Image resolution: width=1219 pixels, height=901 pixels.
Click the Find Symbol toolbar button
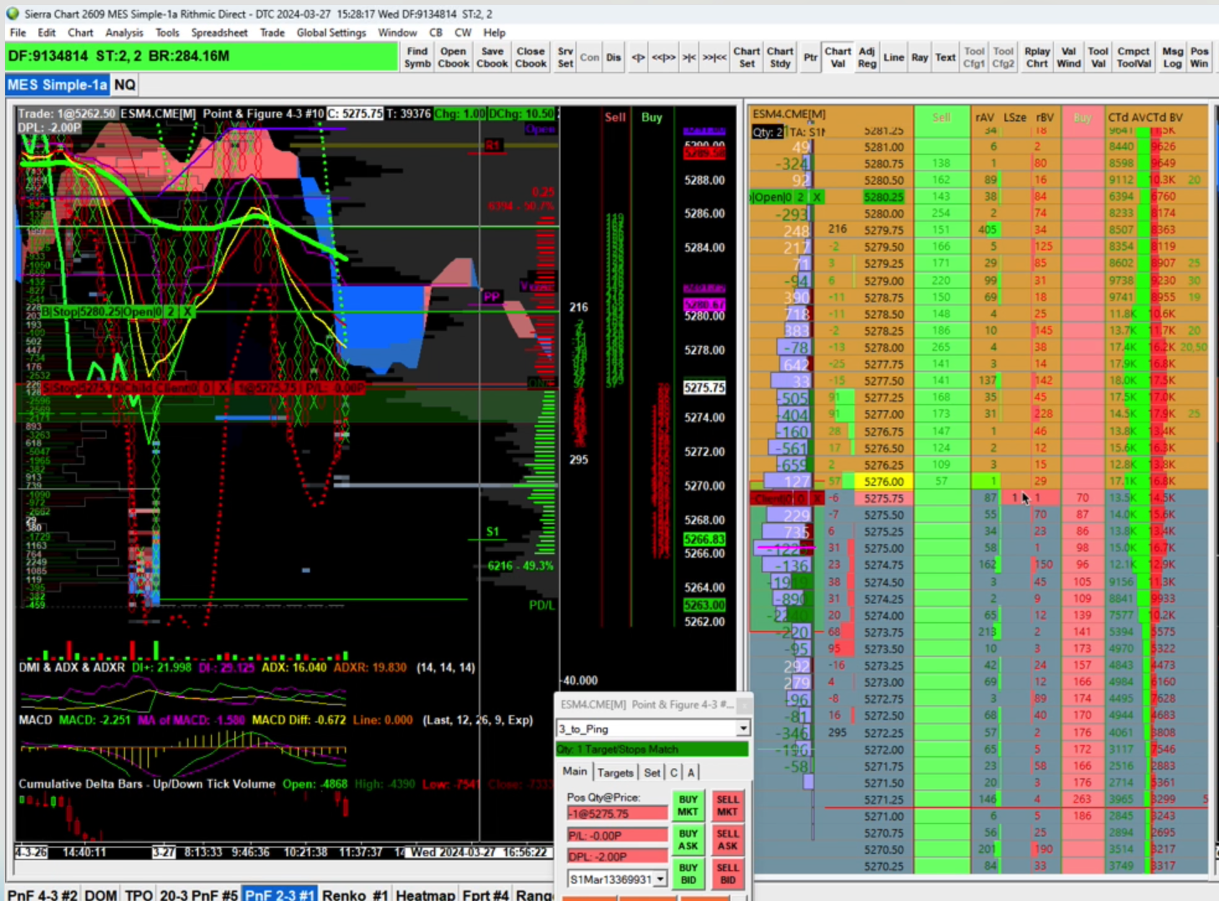(417, 57)
